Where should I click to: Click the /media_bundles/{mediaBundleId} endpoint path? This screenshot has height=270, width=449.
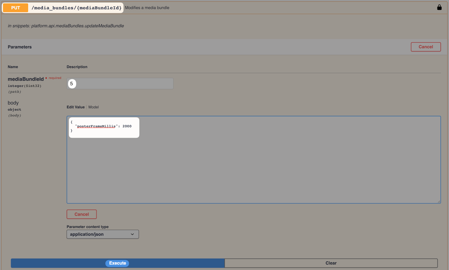click(77, 8)
